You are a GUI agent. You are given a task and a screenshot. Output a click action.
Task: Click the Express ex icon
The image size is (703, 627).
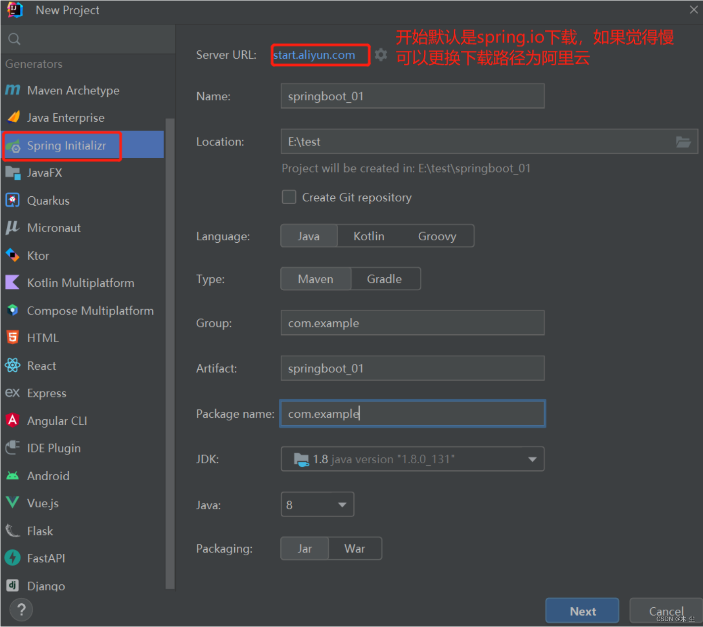[12, 393]
